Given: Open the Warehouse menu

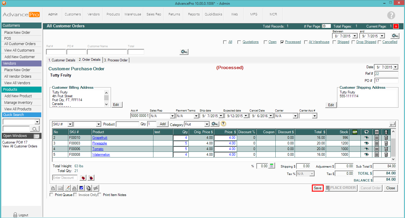Looking at the screenshot, I should point(133,14).
